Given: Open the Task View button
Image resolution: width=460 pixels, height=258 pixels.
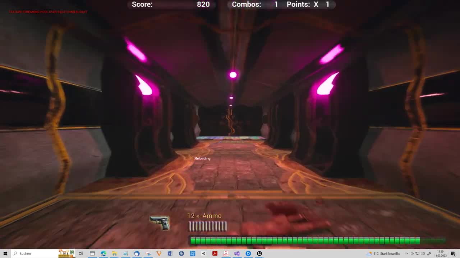Looking at the screenshot, I should [x=81, y=253].
